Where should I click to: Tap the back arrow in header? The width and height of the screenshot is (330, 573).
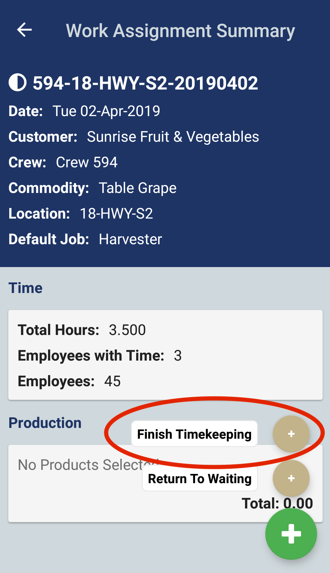point(25,30)
